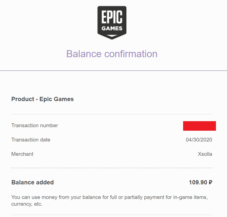Select the "Balance confirmation" heading
The height and width of the screenshot is (217, 227).
[x=112, y=54]
